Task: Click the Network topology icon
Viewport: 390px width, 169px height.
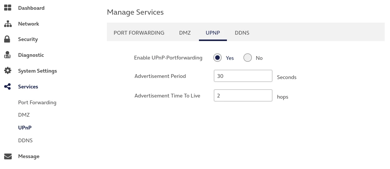Action: [8, 24]
